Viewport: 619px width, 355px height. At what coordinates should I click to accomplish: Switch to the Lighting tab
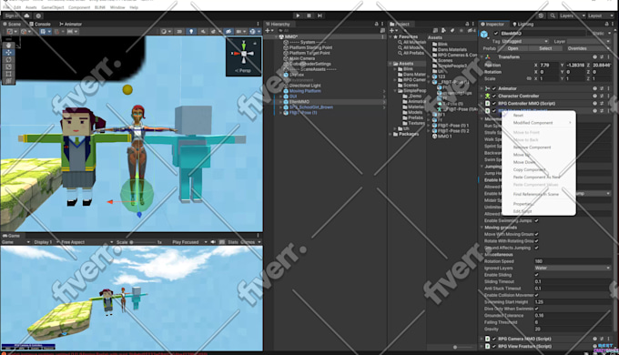pyautogui.click(x=523, y=24)
